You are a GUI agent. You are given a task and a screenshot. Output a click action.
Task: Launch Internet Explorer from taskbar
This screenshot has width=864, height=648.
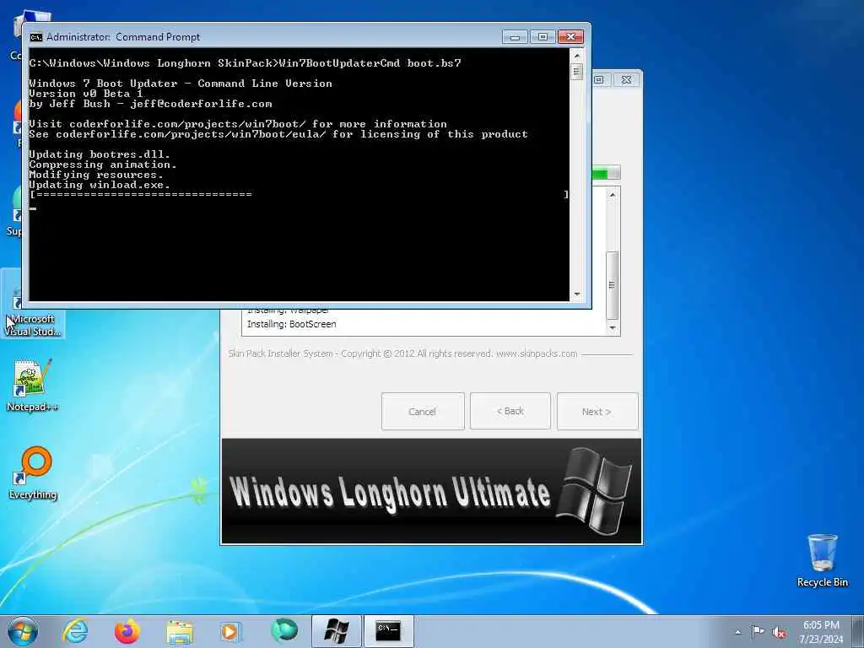point(75,631)
